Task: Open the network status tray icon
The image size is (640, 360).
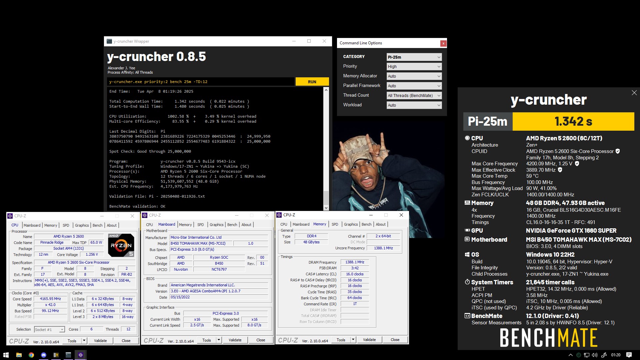Action: pyautogui.click(x=587, y=355)
